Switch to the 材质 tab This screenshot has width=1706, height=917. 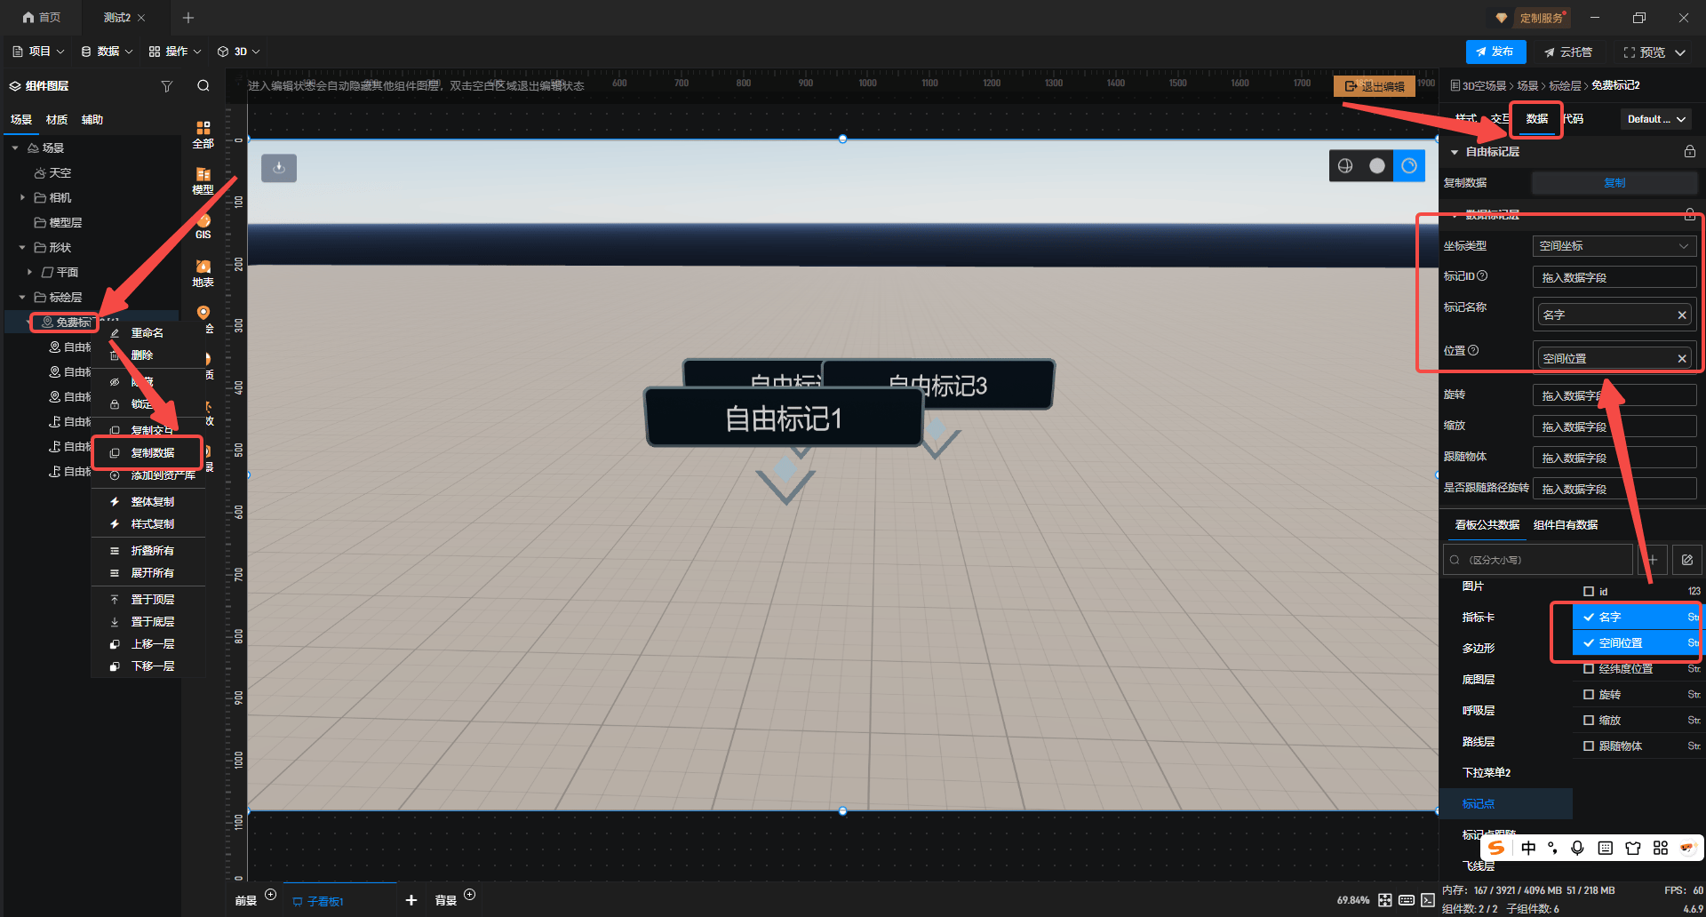point(57,120)
